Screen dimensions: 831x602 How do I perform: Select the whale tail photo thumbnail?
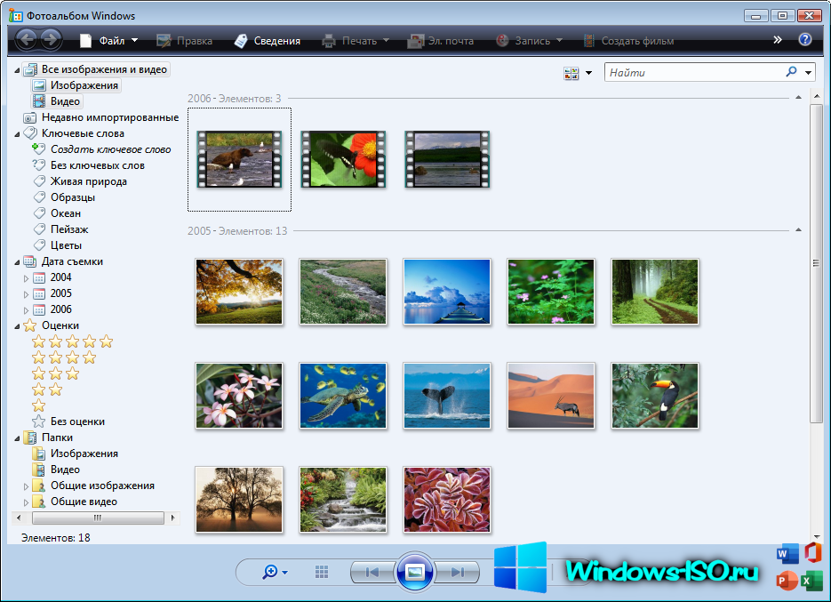click(x=447, y=396)
